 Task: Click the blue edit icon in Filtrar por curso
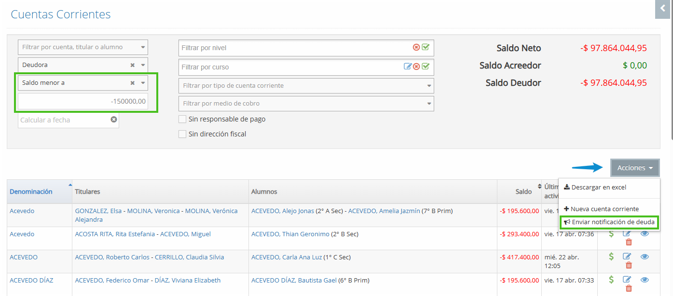click(408, 67)
